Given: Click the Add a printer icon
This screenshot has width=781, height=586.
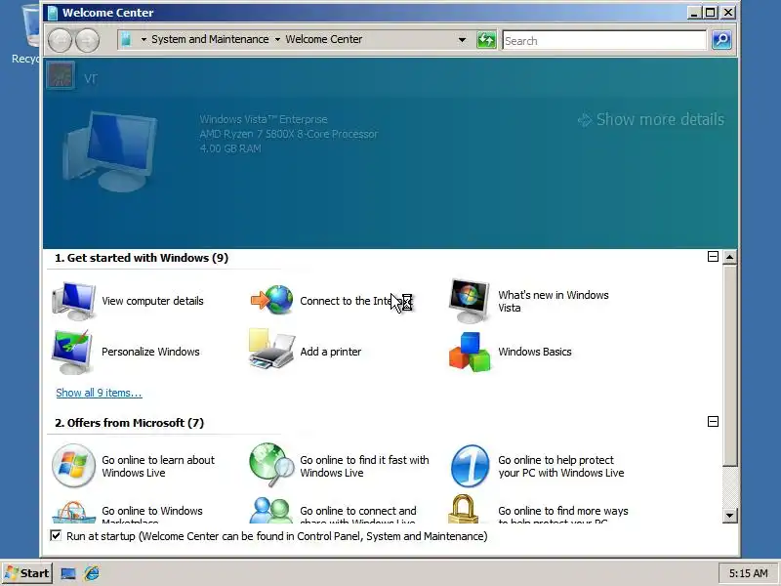Looking at the screenshot, I should click(271, 349).
